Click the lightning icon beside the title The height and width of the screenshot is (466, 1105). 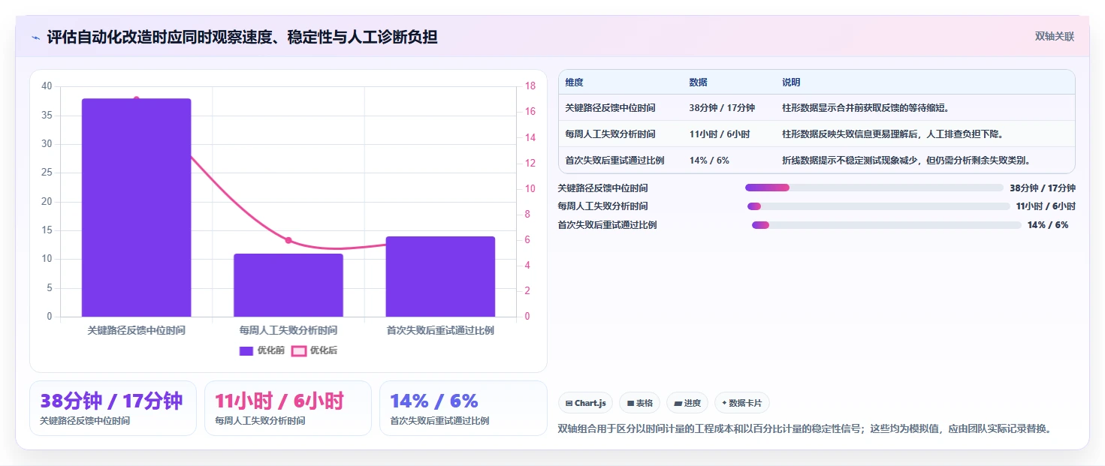coord(36,38)
